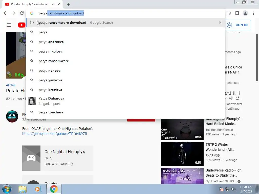Image resolution: width=259 pixels, height=194 pixels.
Task: Click the Chrome profile avatar icon
Action: coord(245,13)
